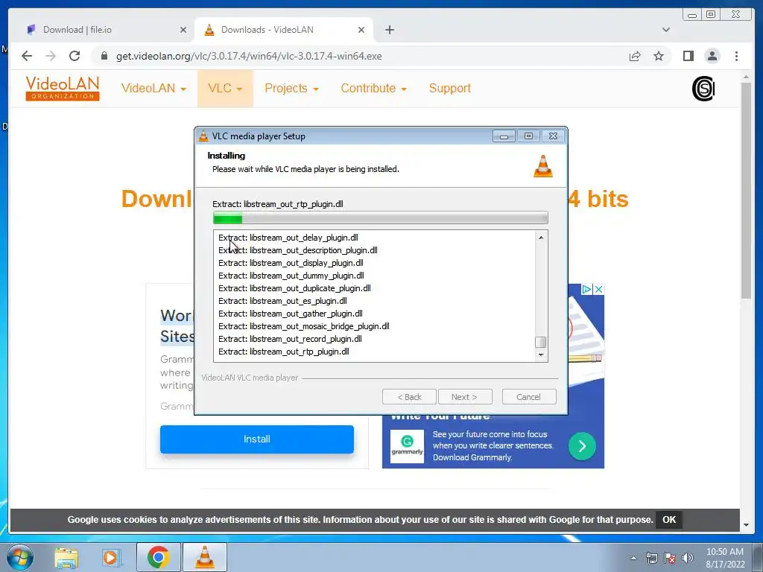The height and width of the screenshot is (572, 763).
Task: Click the green arrow on Grammarly ad
Action: coord(582,446)
